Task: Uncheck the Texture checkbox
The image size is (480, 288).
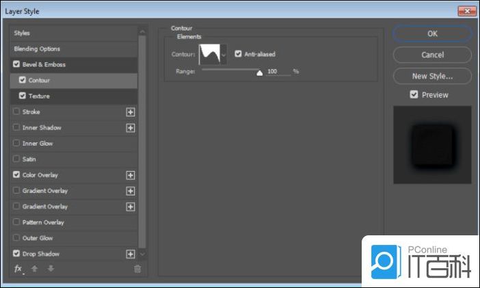Action: pos(23,96)
